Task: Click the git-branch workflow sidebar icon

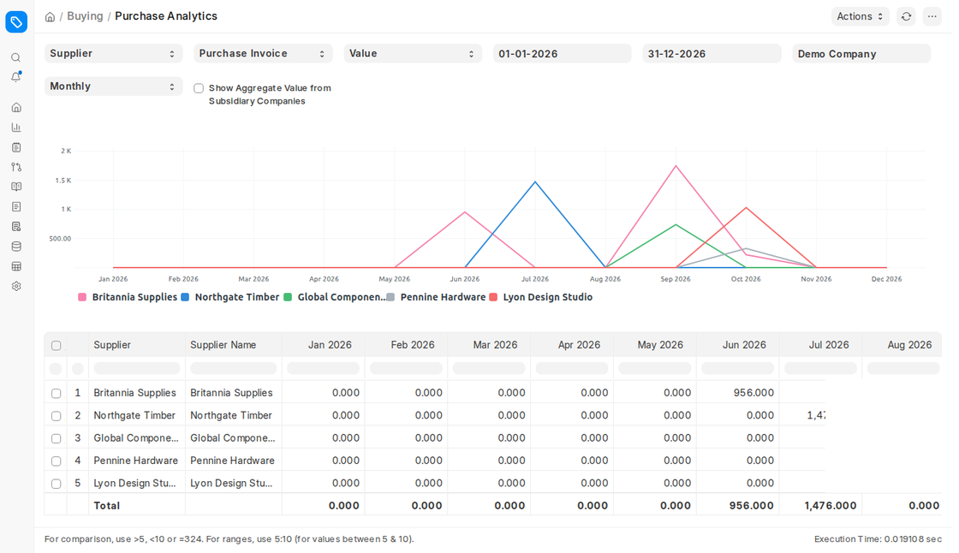Action: click(x=16, y=167)
